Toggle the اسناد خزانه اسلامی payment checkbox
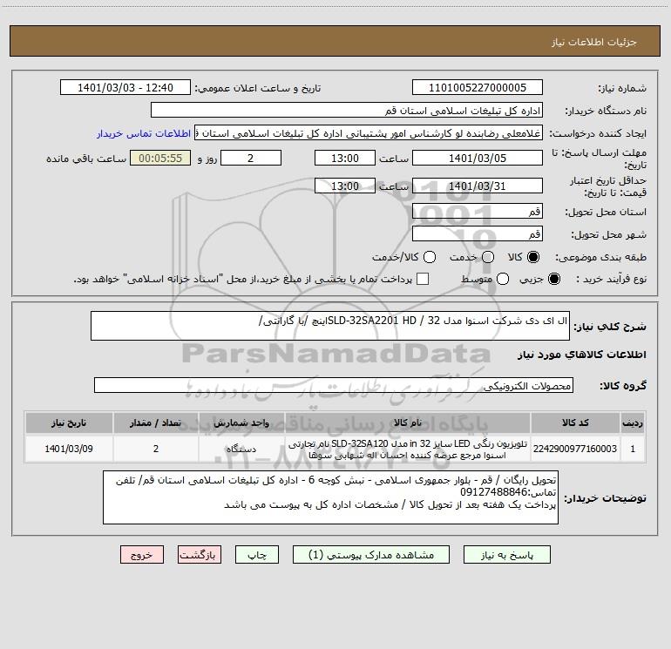 (x=423, y=280)
